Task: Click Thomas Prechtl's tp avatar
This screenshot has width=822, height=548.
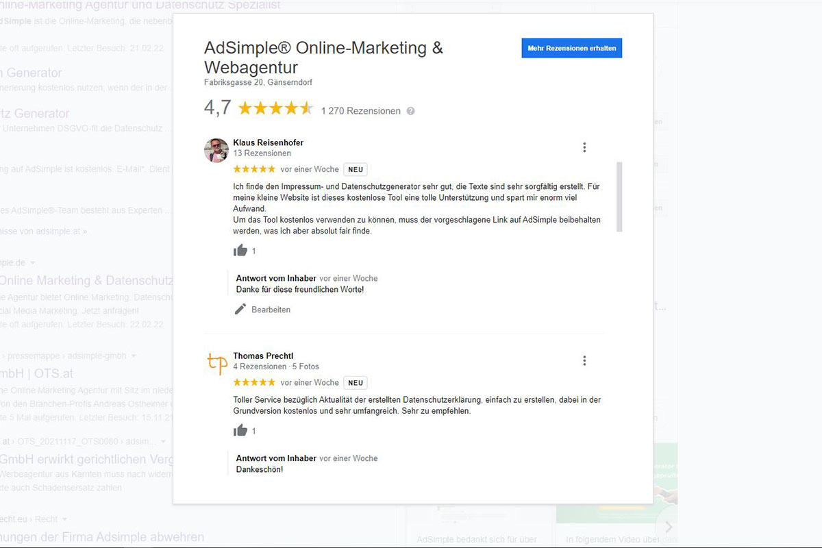Action: pyautogui.click(x=216, y=364)
